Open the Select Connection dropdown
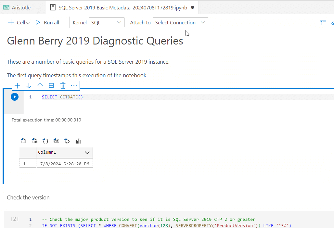The width and height of the screenshot is (334, 228). coord(180,22)
